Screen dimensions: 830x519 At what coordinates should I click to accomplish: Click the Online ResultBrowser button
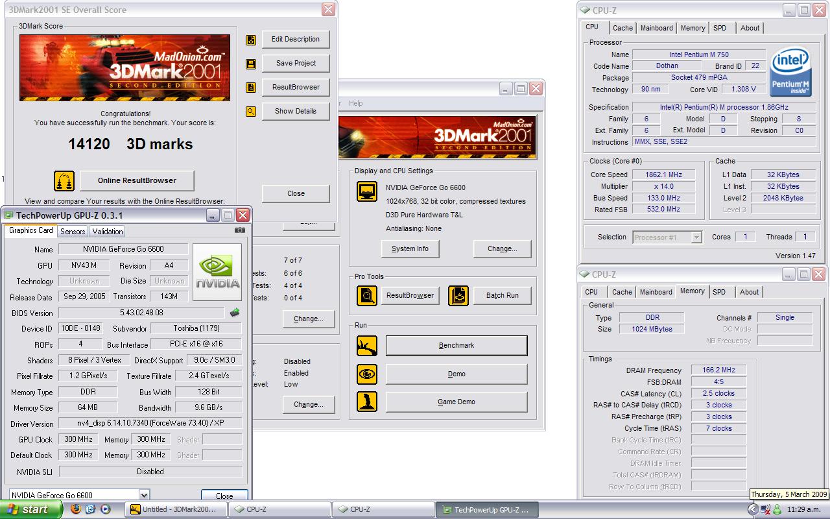(137, 180)
